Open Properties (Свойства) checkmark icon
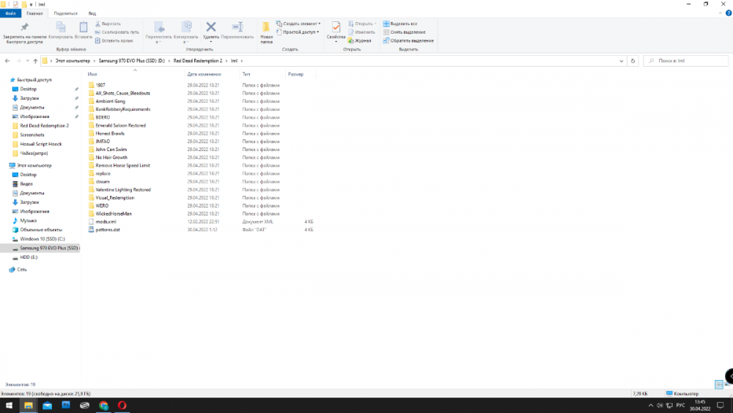The image size is (733, 413). 336,28
